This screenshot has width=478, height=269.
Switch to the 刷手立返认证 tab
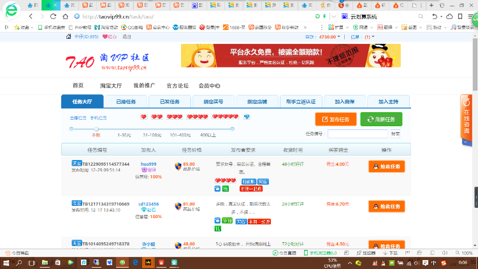pos(301,101)
